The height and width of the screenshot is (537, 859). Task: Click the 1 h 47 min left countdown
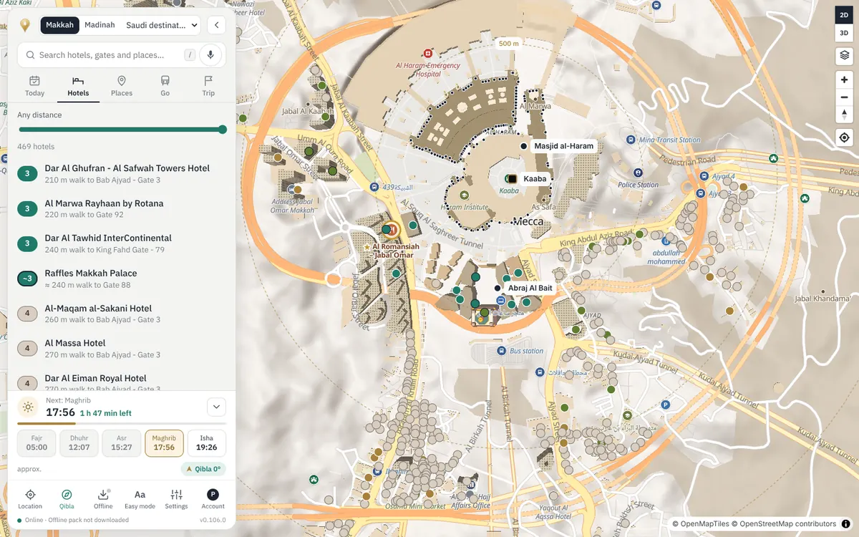[x=105, y=413]
